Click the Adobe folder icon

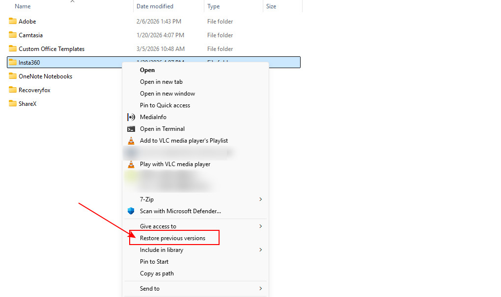tap(13, 22)
